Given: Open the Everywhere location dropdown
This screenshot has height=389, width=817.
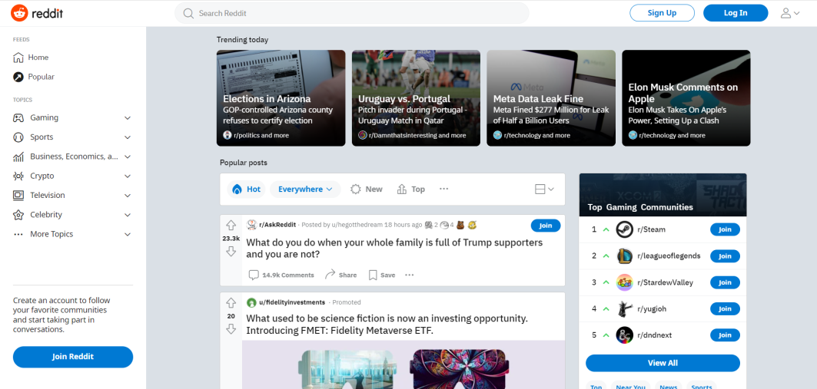Looking at the screenshot, I should [305, 190].
